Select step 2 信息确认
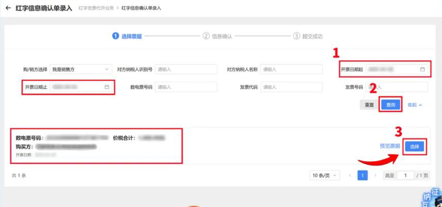The width and height of the screenshot is (442, 207). (217, 36)
